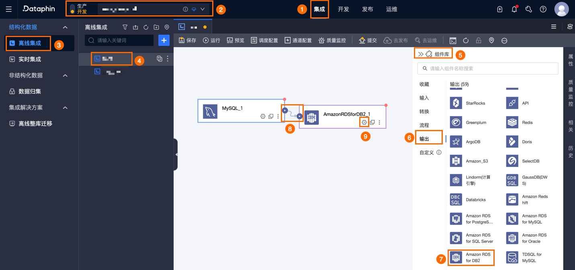Collapse the left panel via the handle
Screen dimensions: 575x270
click(176, 155)
